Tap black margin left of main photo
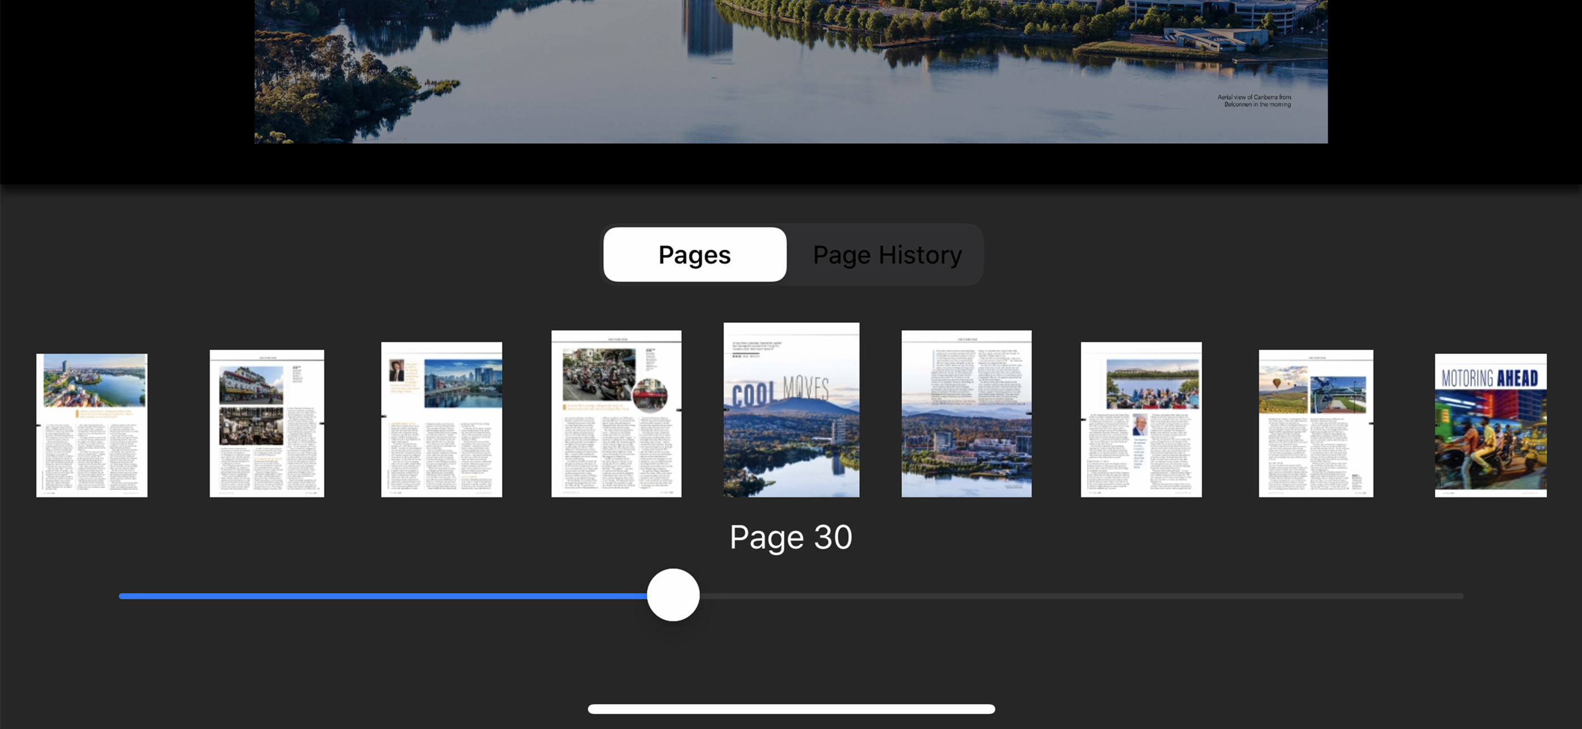 [123, 73]
